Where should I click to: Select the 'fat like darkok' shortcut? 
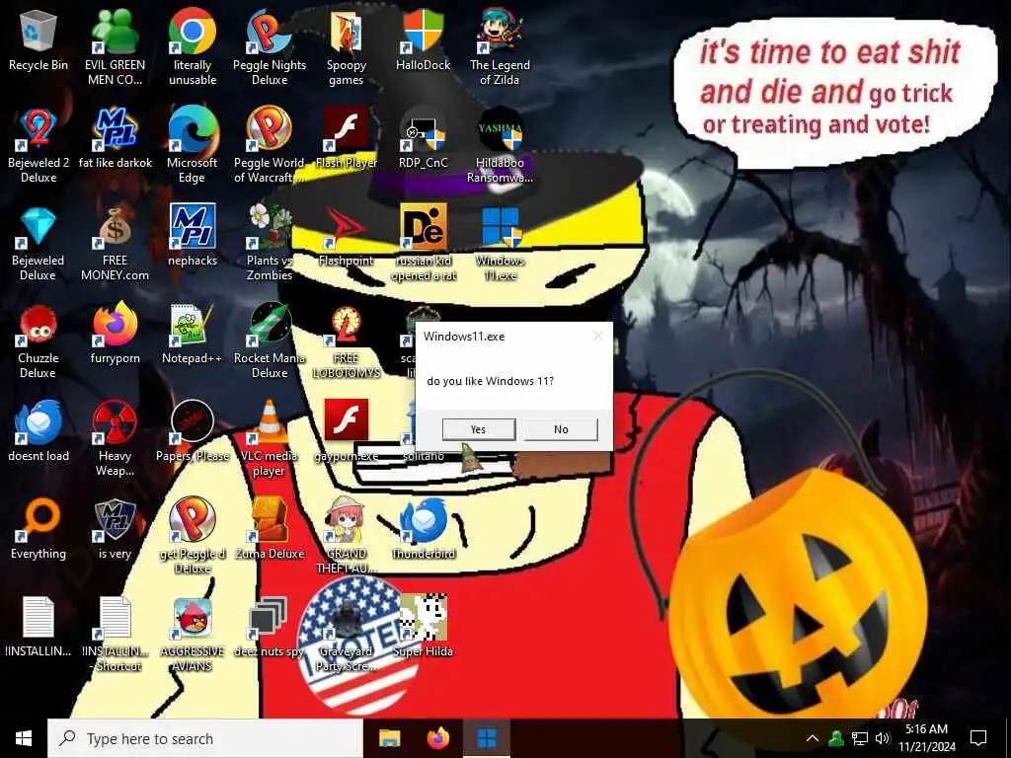point(116,138)
